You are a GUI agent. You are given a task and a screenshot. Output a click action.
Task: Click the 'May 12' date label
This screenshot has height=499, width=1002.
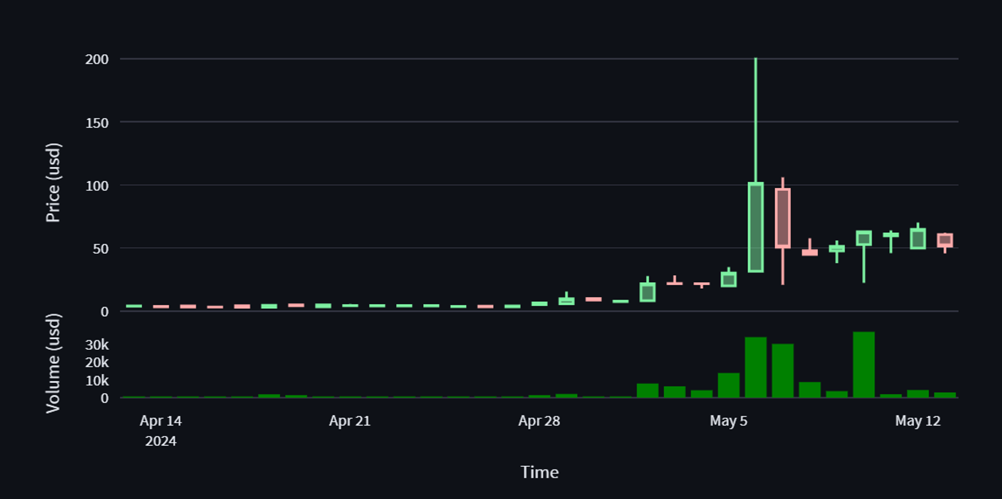pyautogui.click(x=918, y=421)
